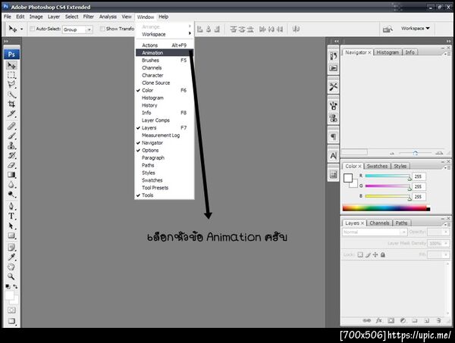Screen dimensions: 455x343
Task: Open the Auto-Select Group dropdown
Action: tap(77, 30)
